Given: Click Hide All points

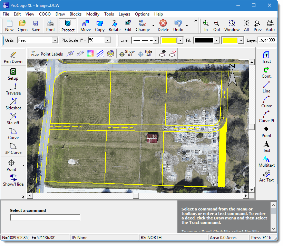Looking at the screenshot, I should click(x=146, y=53).
